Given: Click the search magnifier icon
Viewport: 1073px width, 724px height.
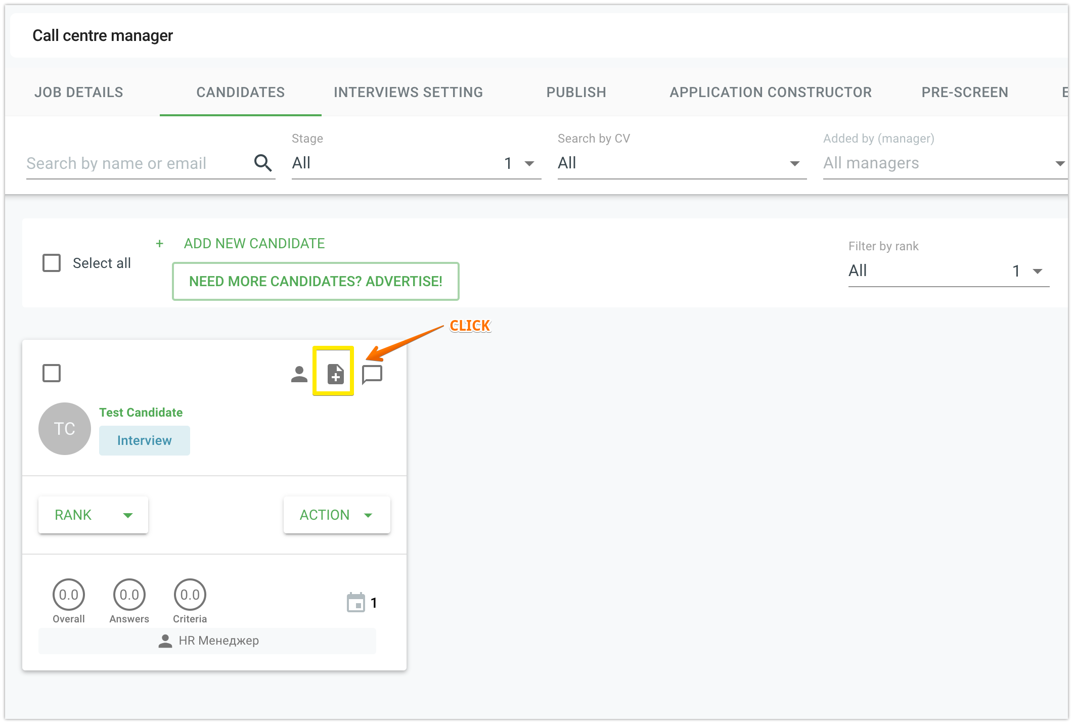Looking at the screenshot, I should tap(263, 163).
